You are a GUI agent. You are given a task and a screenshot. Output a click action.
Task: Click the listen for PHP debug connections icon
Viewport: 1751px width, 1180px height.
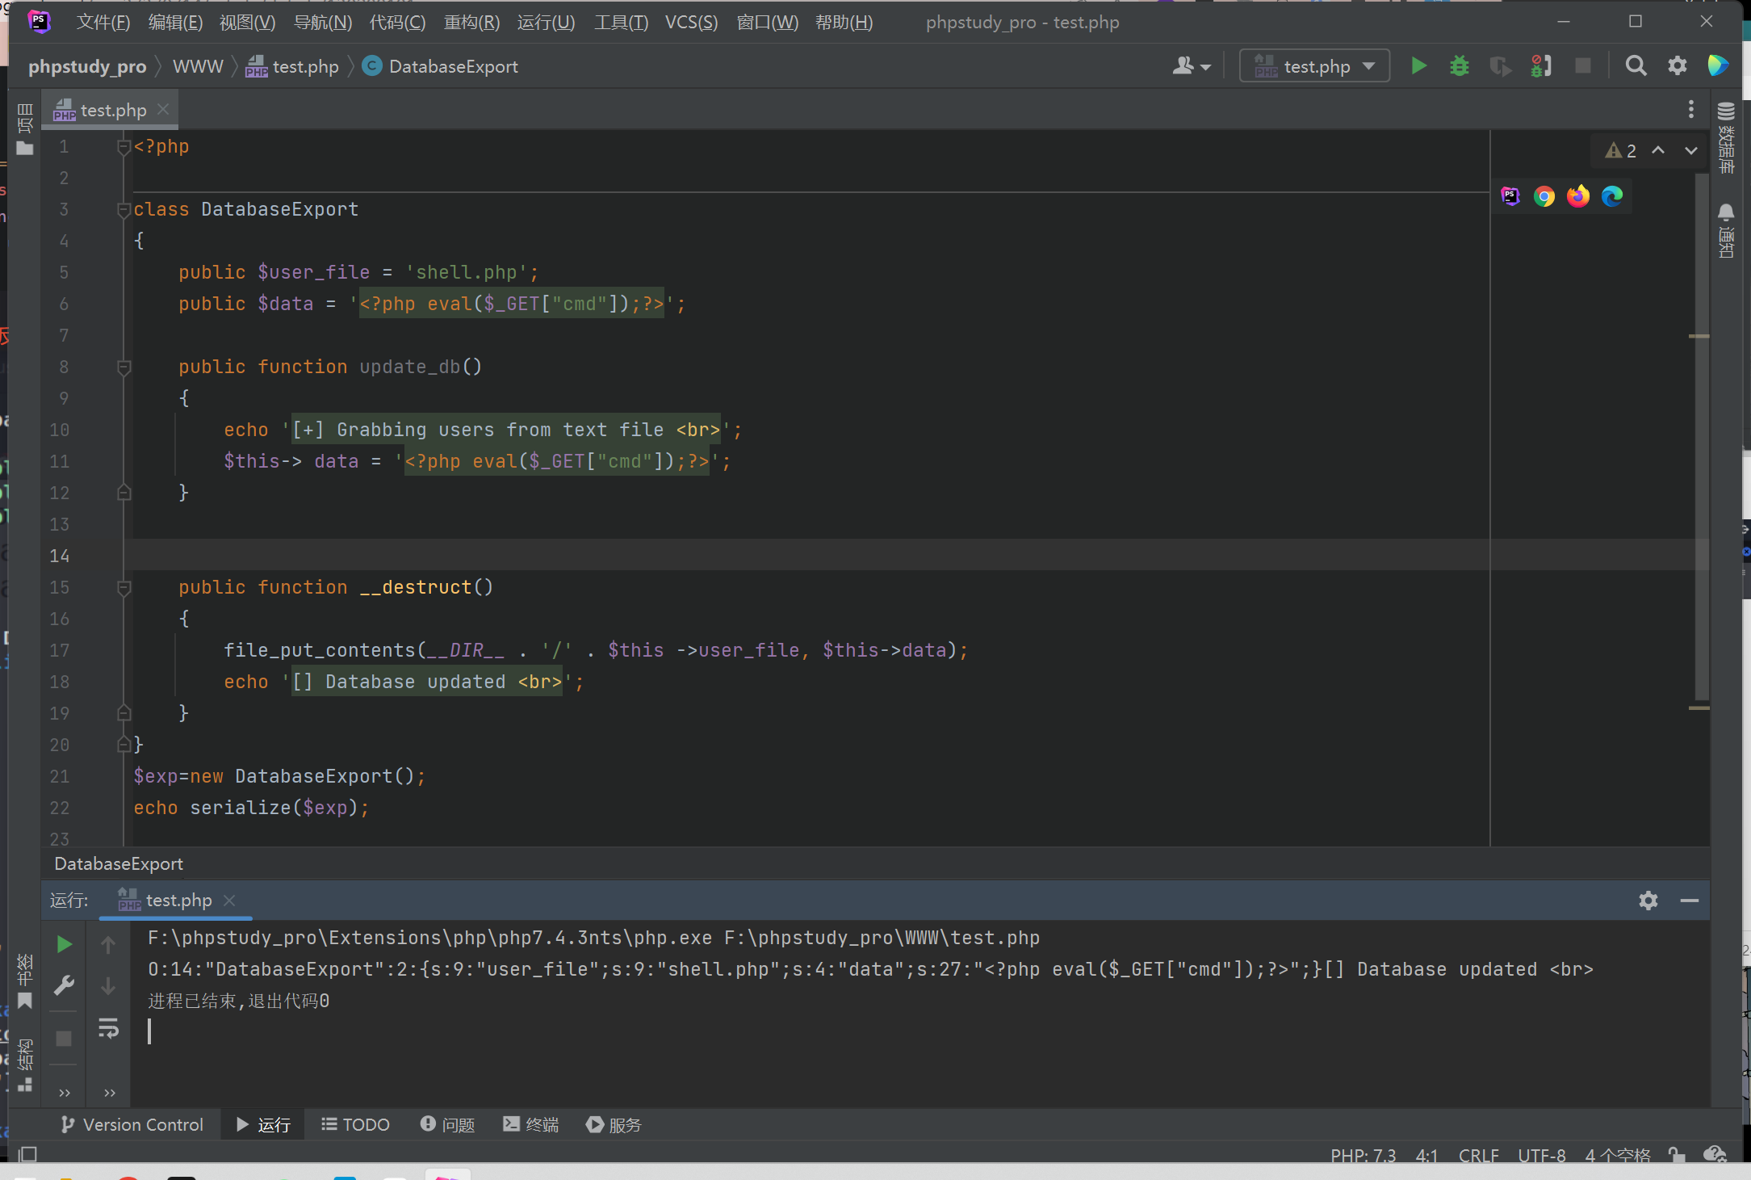click(x=1541, y=65)
